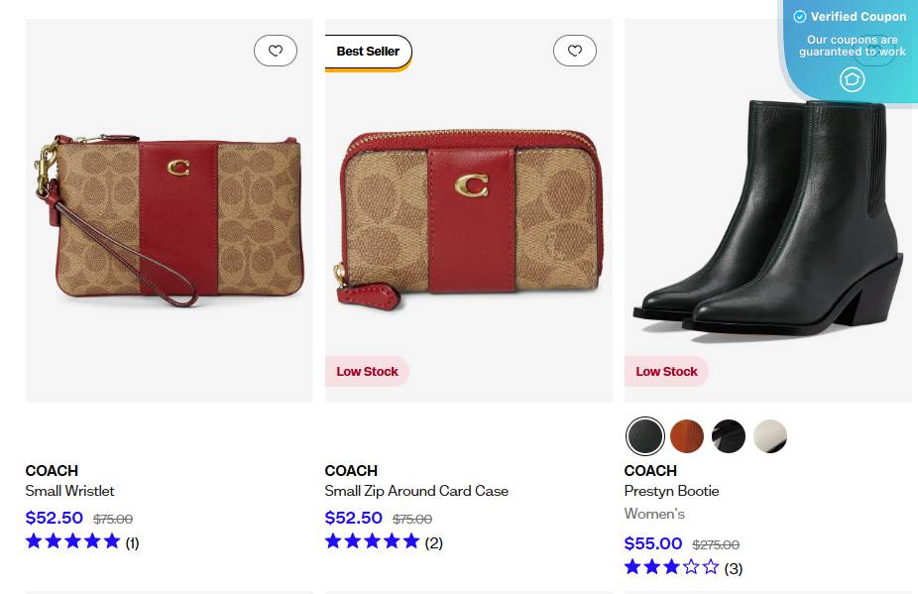918x594 pixels.
Task: Open the Small Wristlet product title link
Action: click(67, 491)
